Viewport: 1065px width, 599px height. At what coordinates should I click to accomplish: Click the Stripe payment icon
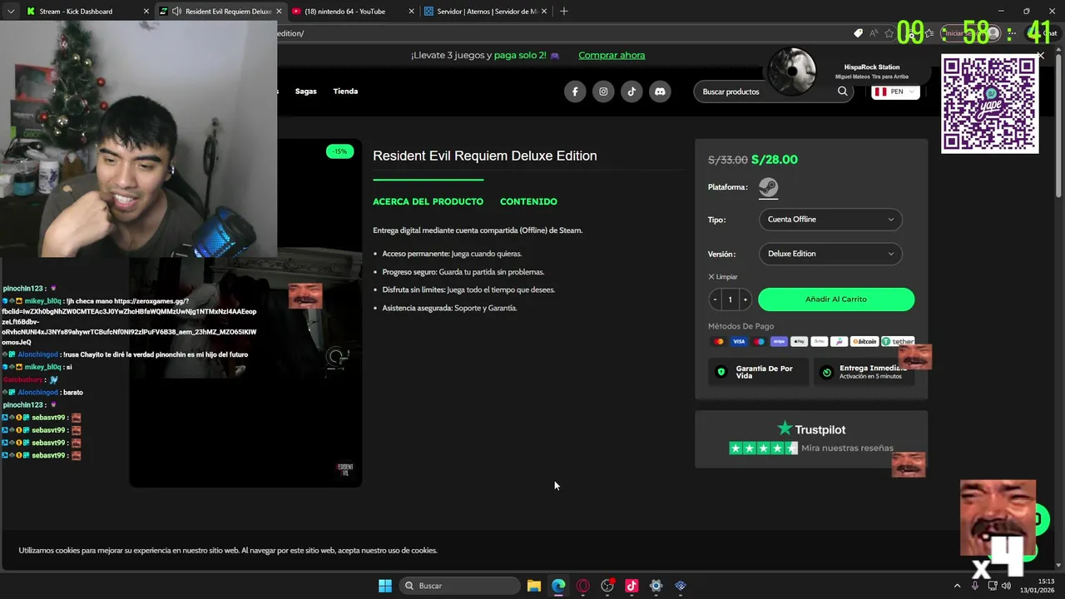point(779,342)
